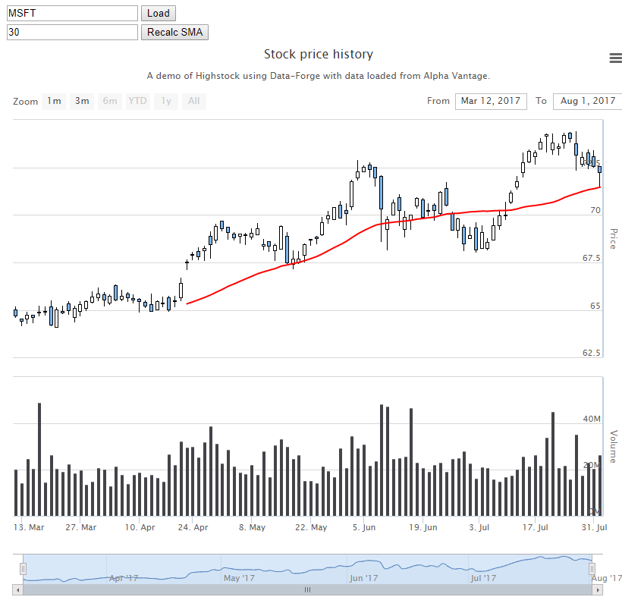622x597 pixels.
Task: Open the chart context hamburger menu
Action: (615, 58)
